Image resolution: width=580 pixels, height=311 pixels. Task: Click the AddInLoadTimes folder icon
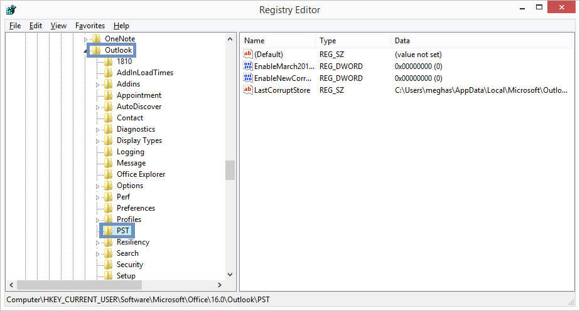109,72
